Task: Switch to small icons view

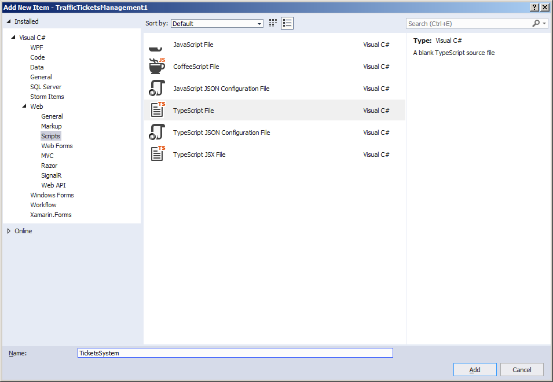Action: 273,23
